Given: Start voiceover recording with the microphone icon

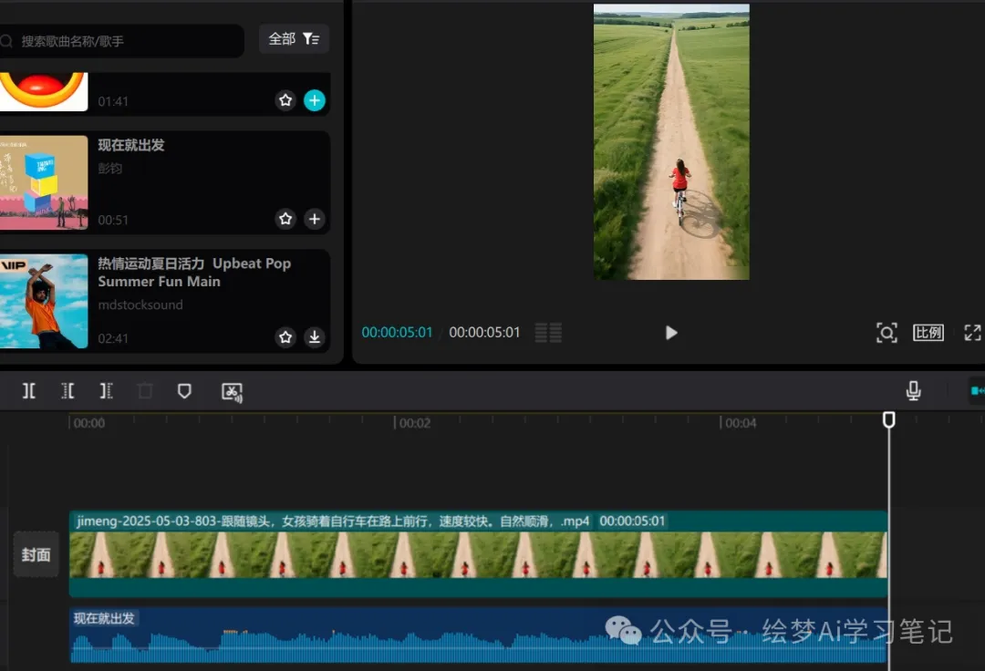Looking at the screenshot, I should pos(913,391).
